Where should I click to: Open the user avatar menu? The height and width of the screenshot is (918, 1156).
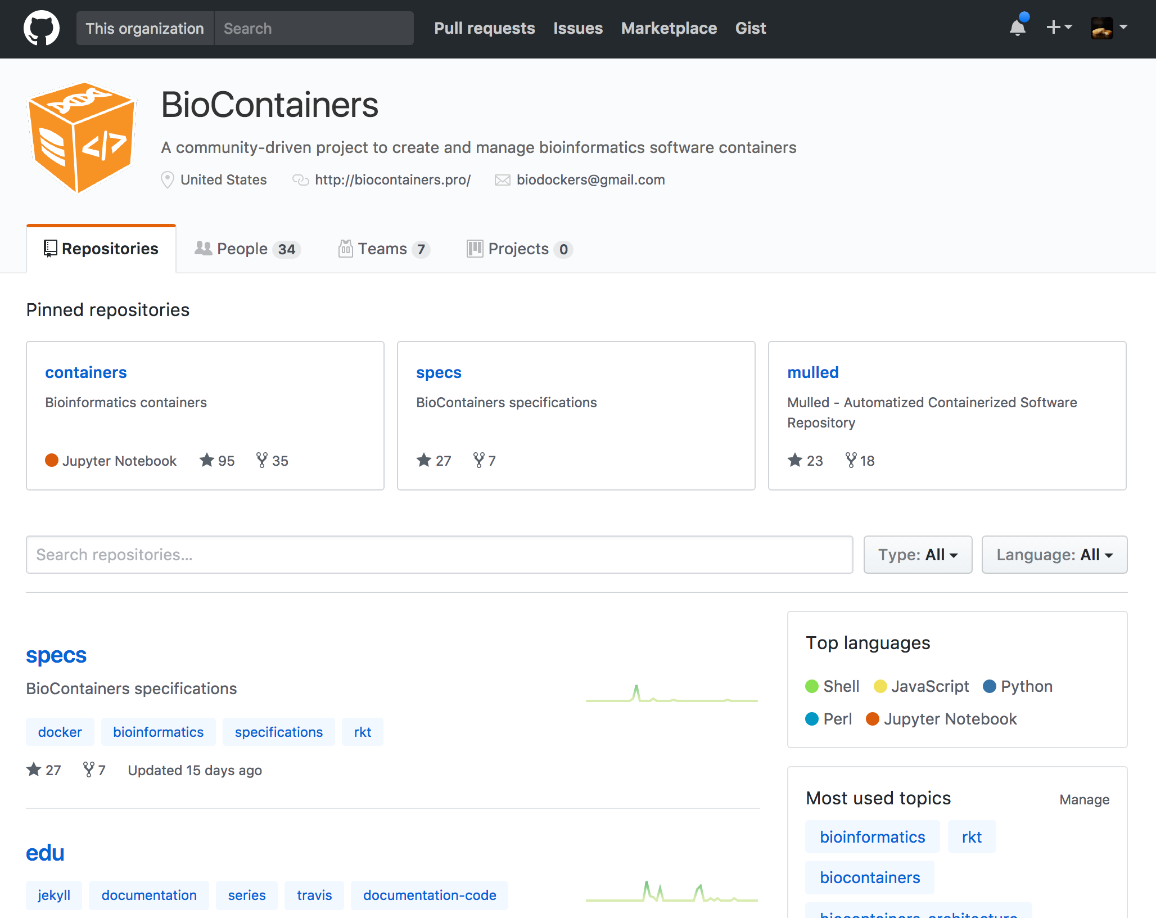(x=1109, y=28)
